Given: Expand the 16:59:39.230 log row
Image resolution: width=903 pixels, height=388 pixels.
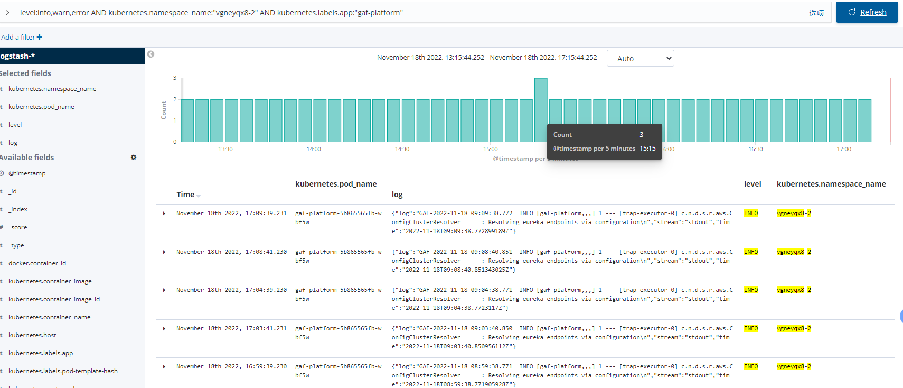Looking at the screenshot, I should pyautogui.click(x=164, y=367).
